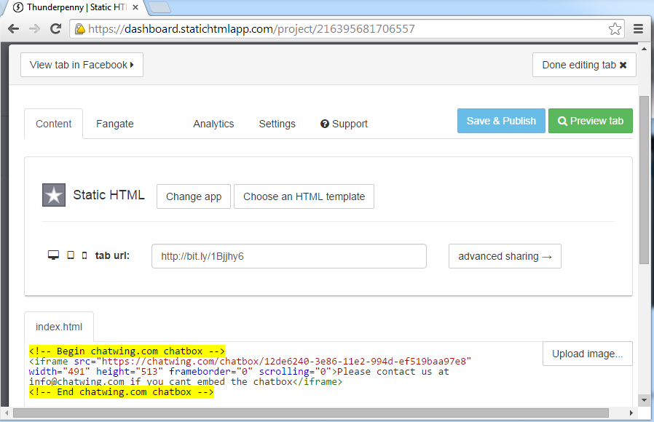Select the desktop monitor preview icon
654x422 pixels.
53,255
